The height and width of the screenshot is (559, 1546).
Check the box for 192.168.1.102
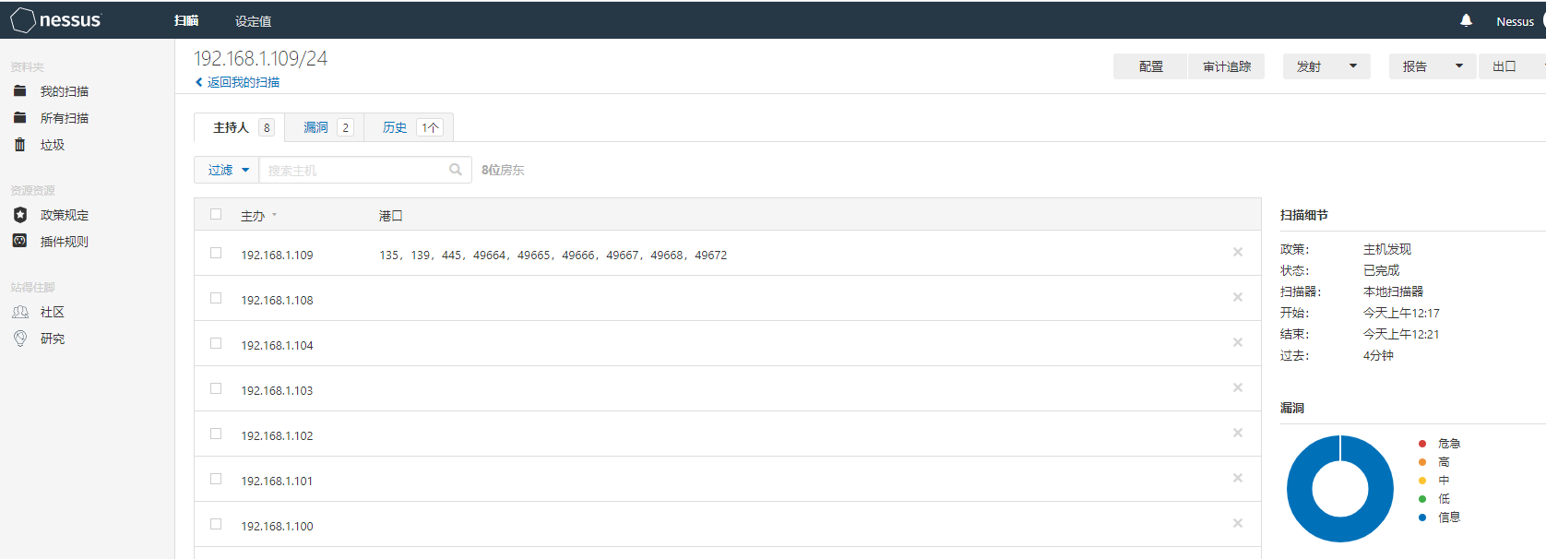click(x=216, y=434)
